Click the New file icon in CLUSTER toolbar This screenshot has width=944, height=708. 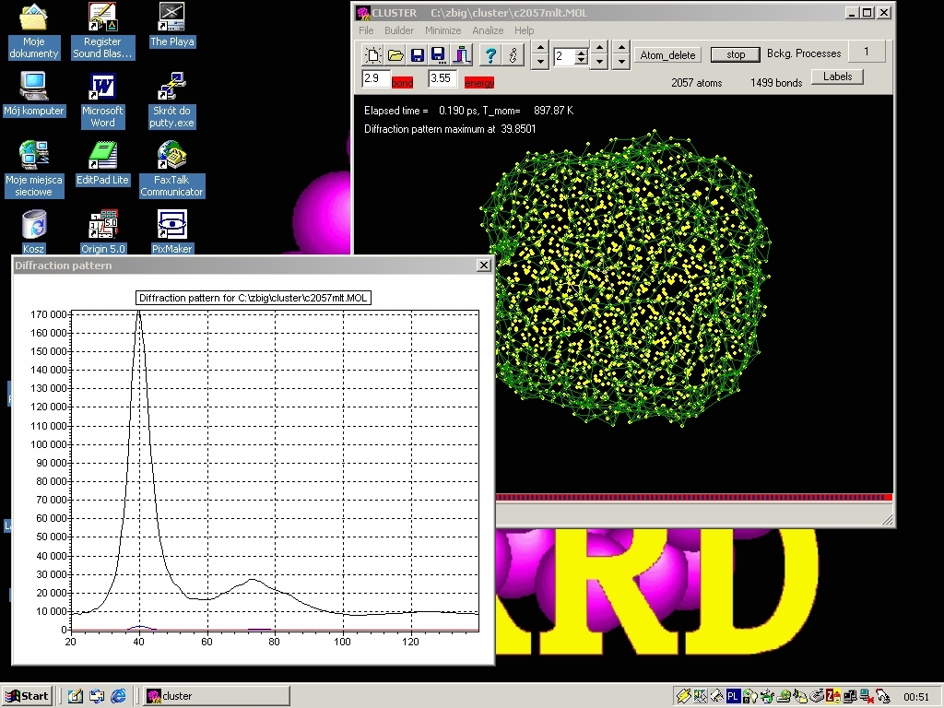click(x=372, y=55)
